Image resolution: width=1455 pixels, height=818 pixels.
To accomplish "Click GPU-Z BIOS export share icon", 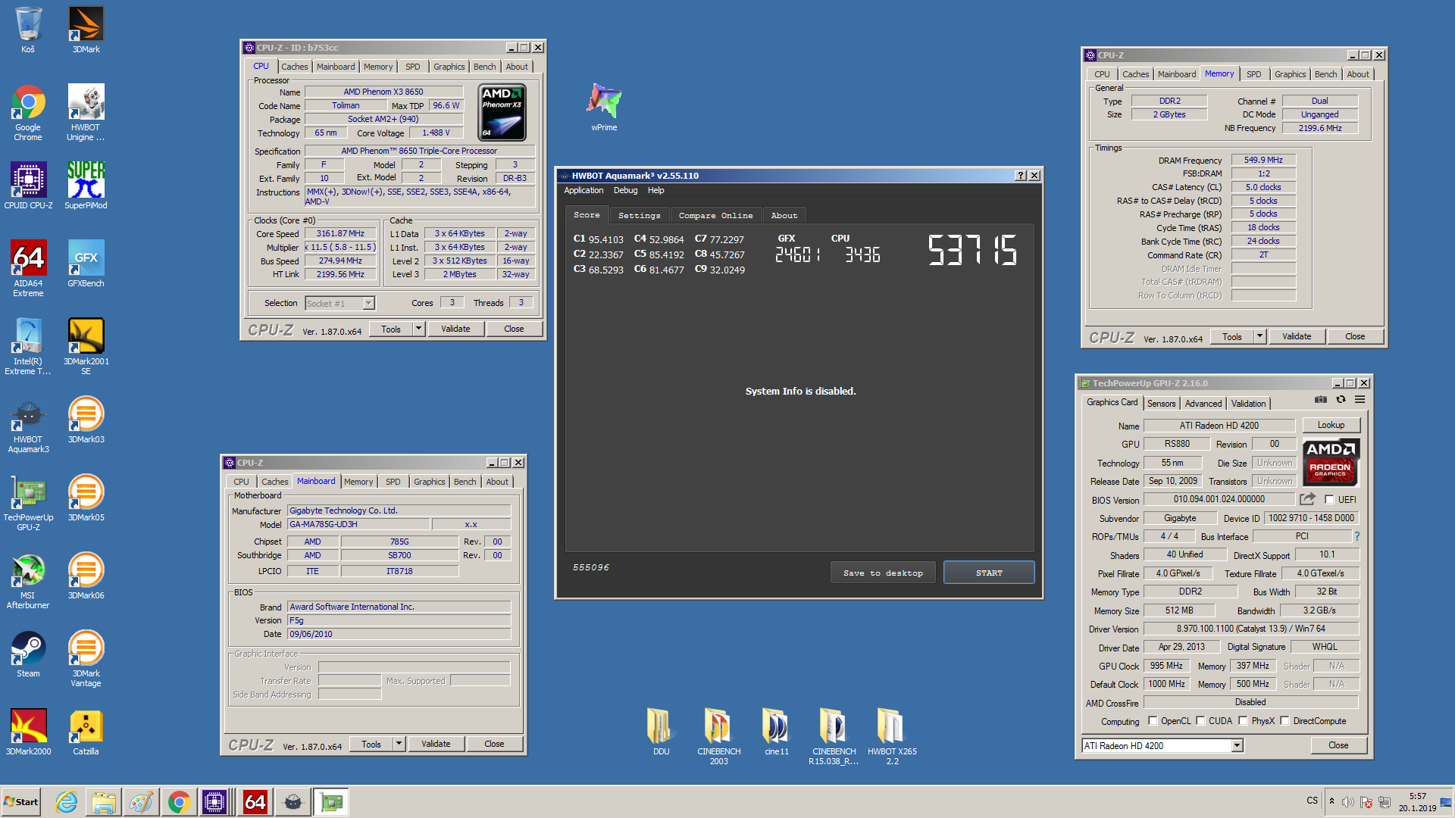I will coord(1307,499).
